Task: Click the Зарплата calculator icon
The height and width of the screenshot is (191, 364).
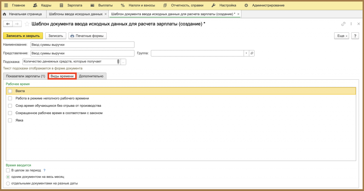Action: (x=61, y=5)
